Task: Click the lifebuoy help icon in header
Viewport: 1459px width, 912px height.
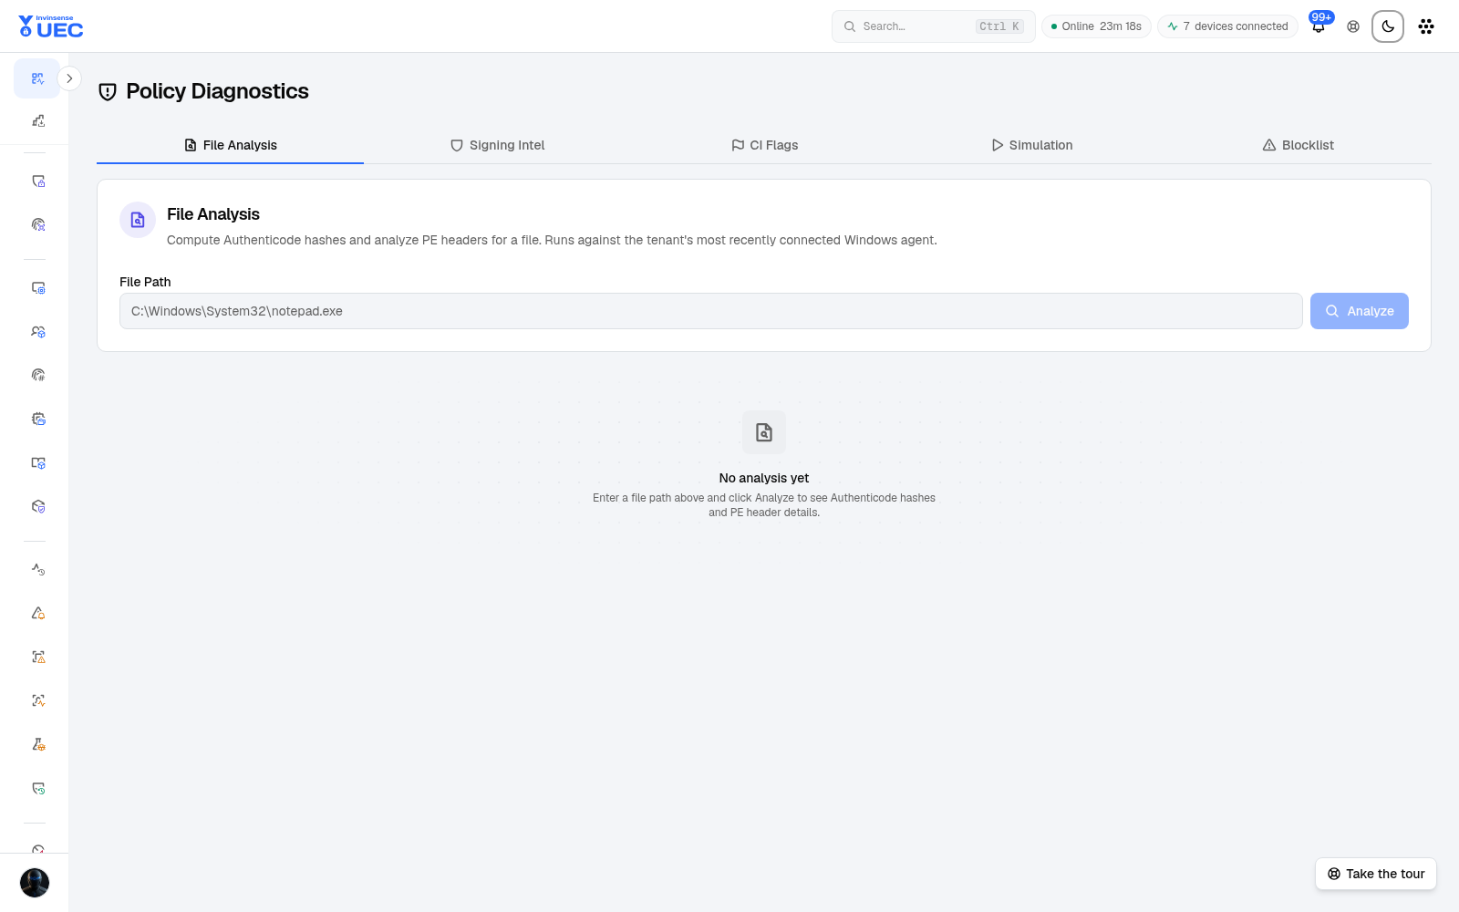Action: 1353,26
